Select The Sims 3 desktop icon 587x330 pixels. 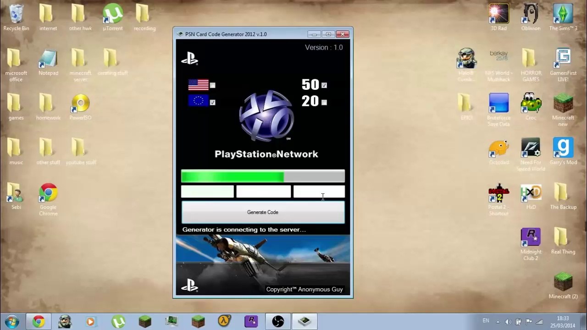click(x=563, y=18)
